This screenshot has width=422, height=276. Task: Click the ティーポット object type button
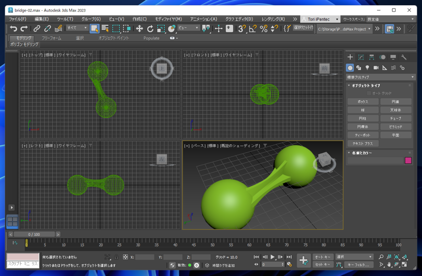[363, 135]
